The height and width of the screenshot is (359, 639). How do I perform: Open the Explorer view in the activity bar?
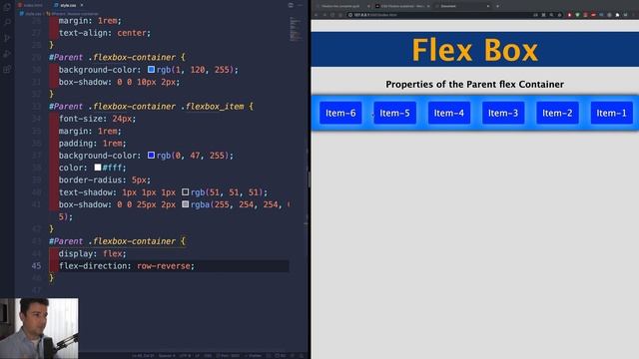pos(7,7)
